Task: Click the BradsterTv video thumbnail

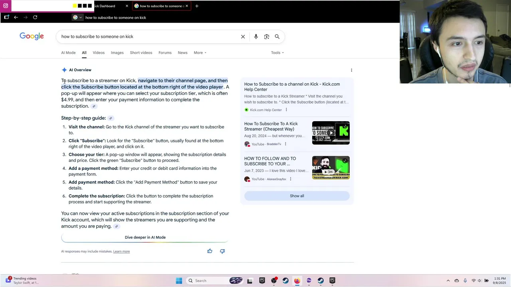Action: pyautogui.click(x=331, y=133)
